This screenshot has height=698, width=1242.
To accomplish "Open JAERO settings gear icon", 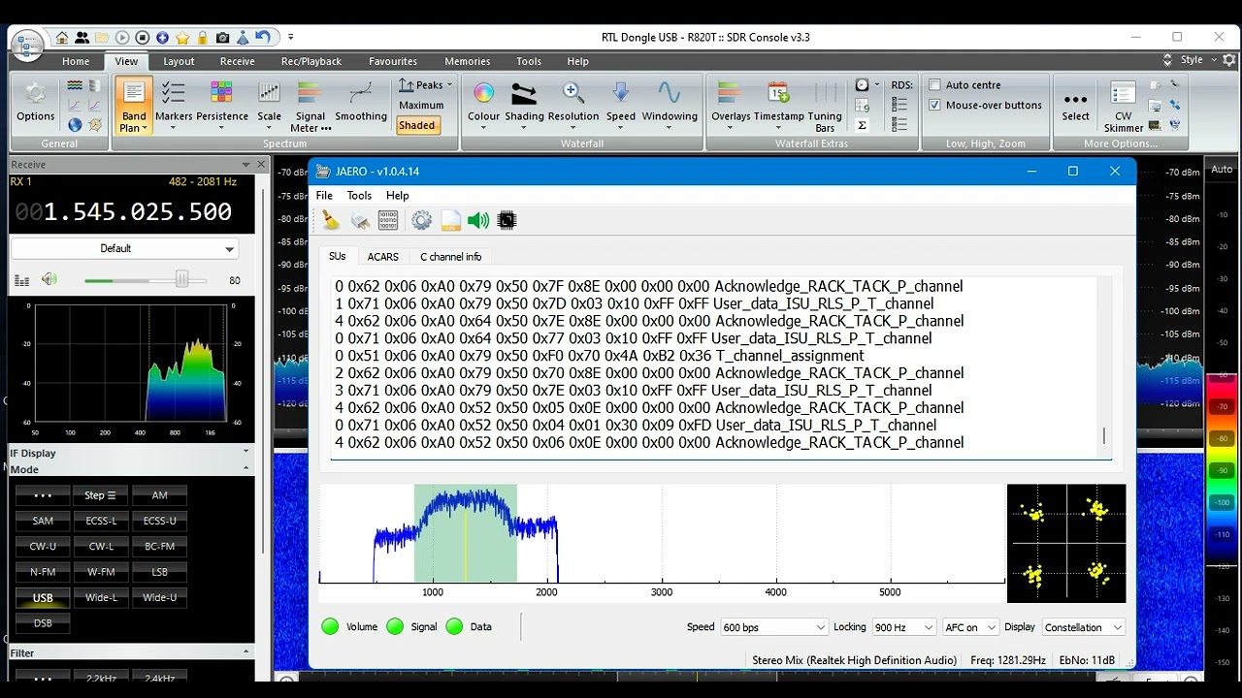I will (x=421, y=221).
